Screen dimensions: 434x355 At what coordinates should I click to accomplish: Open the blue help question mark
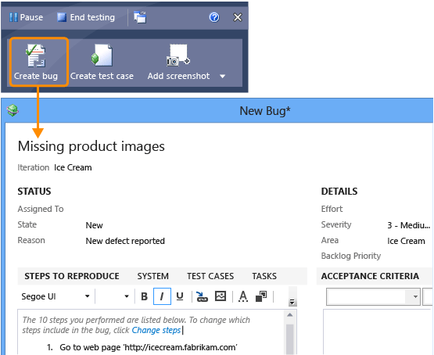(x=214, y=17)
